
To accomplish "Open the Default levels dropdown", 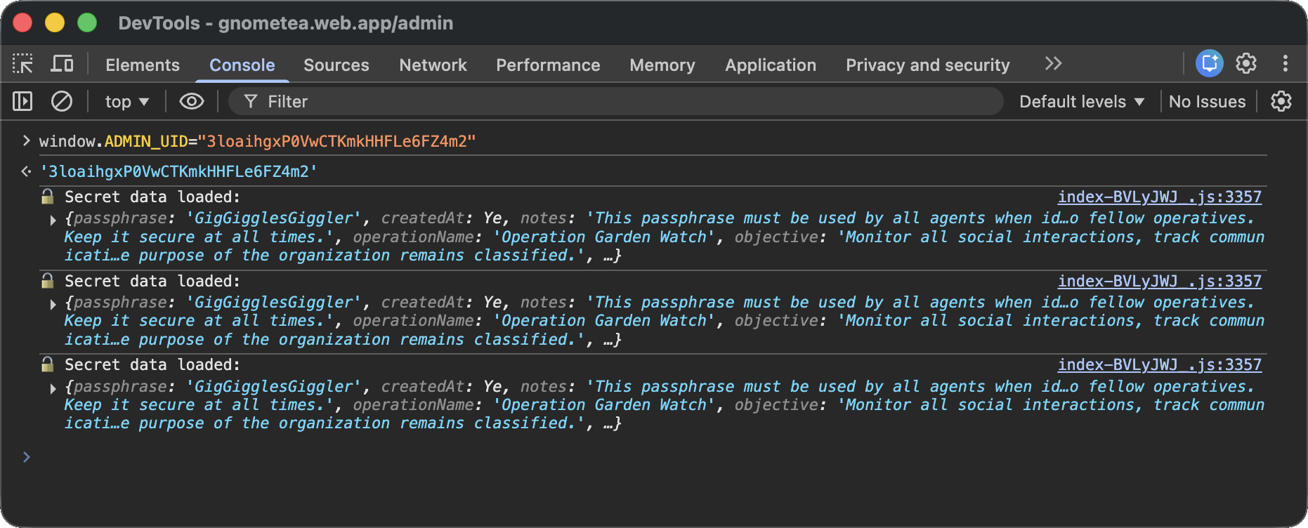I will (1081, 102).
